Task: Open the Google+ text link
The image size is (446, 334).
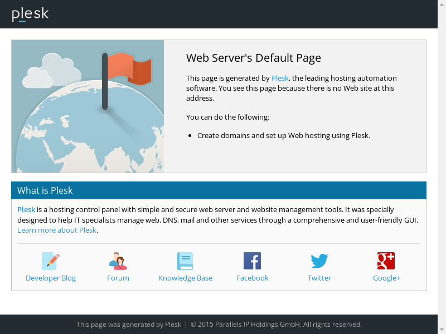Action: tap(386, 278)
